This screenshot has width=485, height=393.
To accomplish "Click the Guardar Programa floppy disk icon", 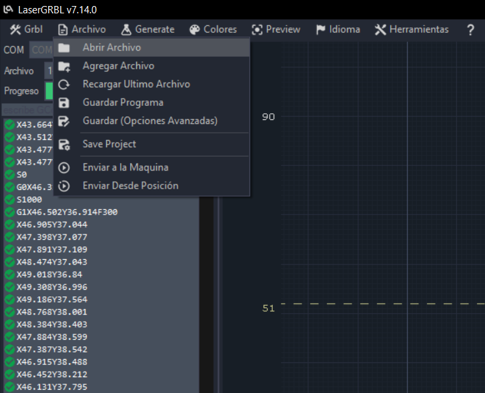I will pyautogui.click(x=64, y=103).
